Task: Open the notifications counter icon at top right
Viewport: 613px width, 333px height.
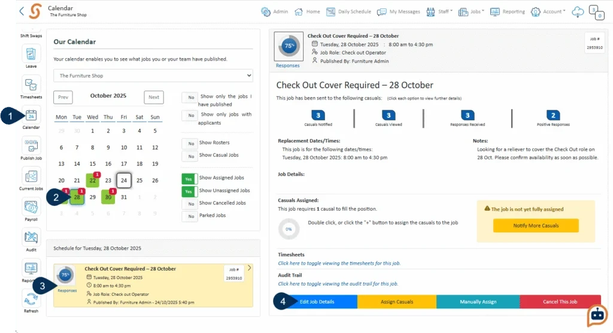Action: [x=597, y=12]
